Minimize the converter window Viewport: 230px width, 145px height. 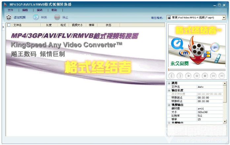click(x=214, y=5)
